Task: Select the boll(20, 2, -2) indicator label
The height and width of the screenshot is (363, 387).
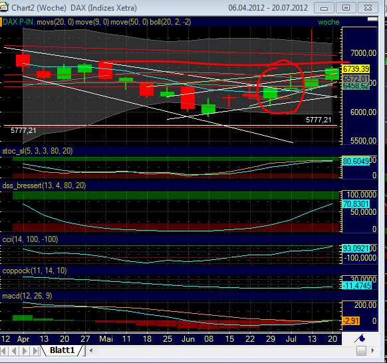Action: pos(170,22)
